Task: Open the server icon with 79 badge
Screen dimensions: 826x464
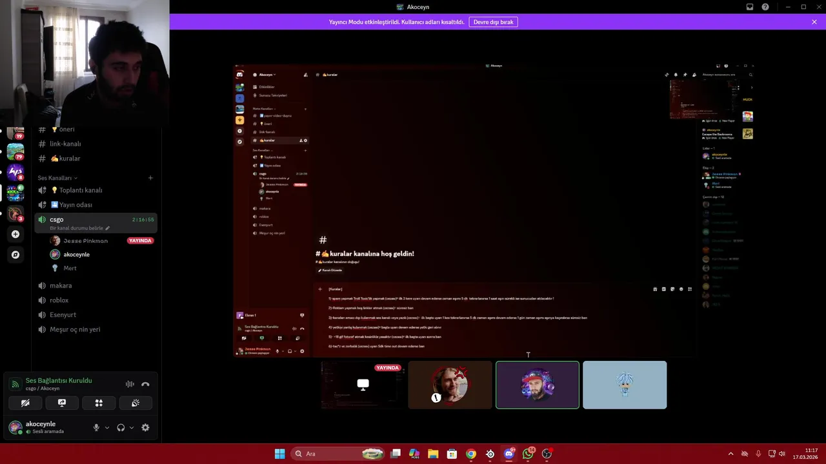Action: 15,152
